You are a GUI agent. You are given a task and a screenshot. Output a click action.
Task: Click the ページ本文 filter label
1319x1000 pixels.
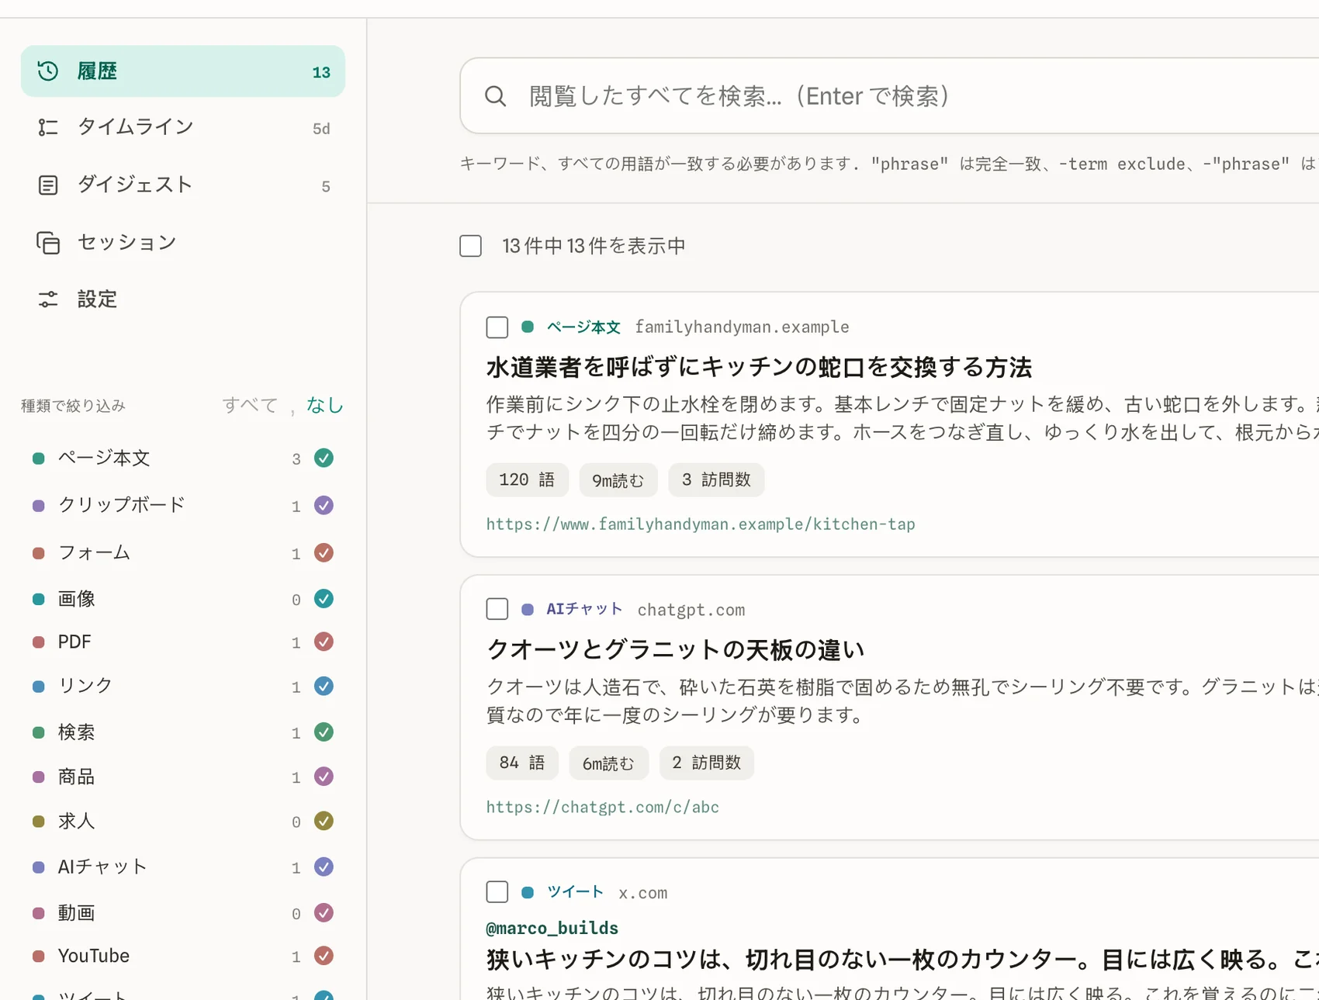click(104, 458)
